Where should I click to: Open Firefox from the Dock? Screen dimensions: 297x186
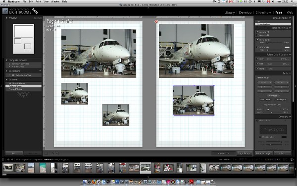[x=94, y=182]
